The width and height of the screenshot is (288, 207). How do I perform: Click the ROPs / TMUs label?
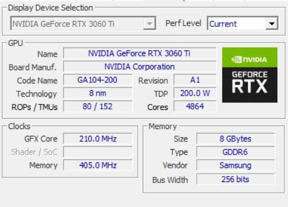tap(34, 107)
